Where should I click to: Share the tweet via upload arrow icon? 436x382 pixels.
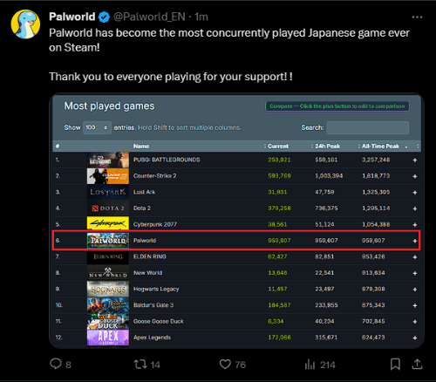pos(417,364)
